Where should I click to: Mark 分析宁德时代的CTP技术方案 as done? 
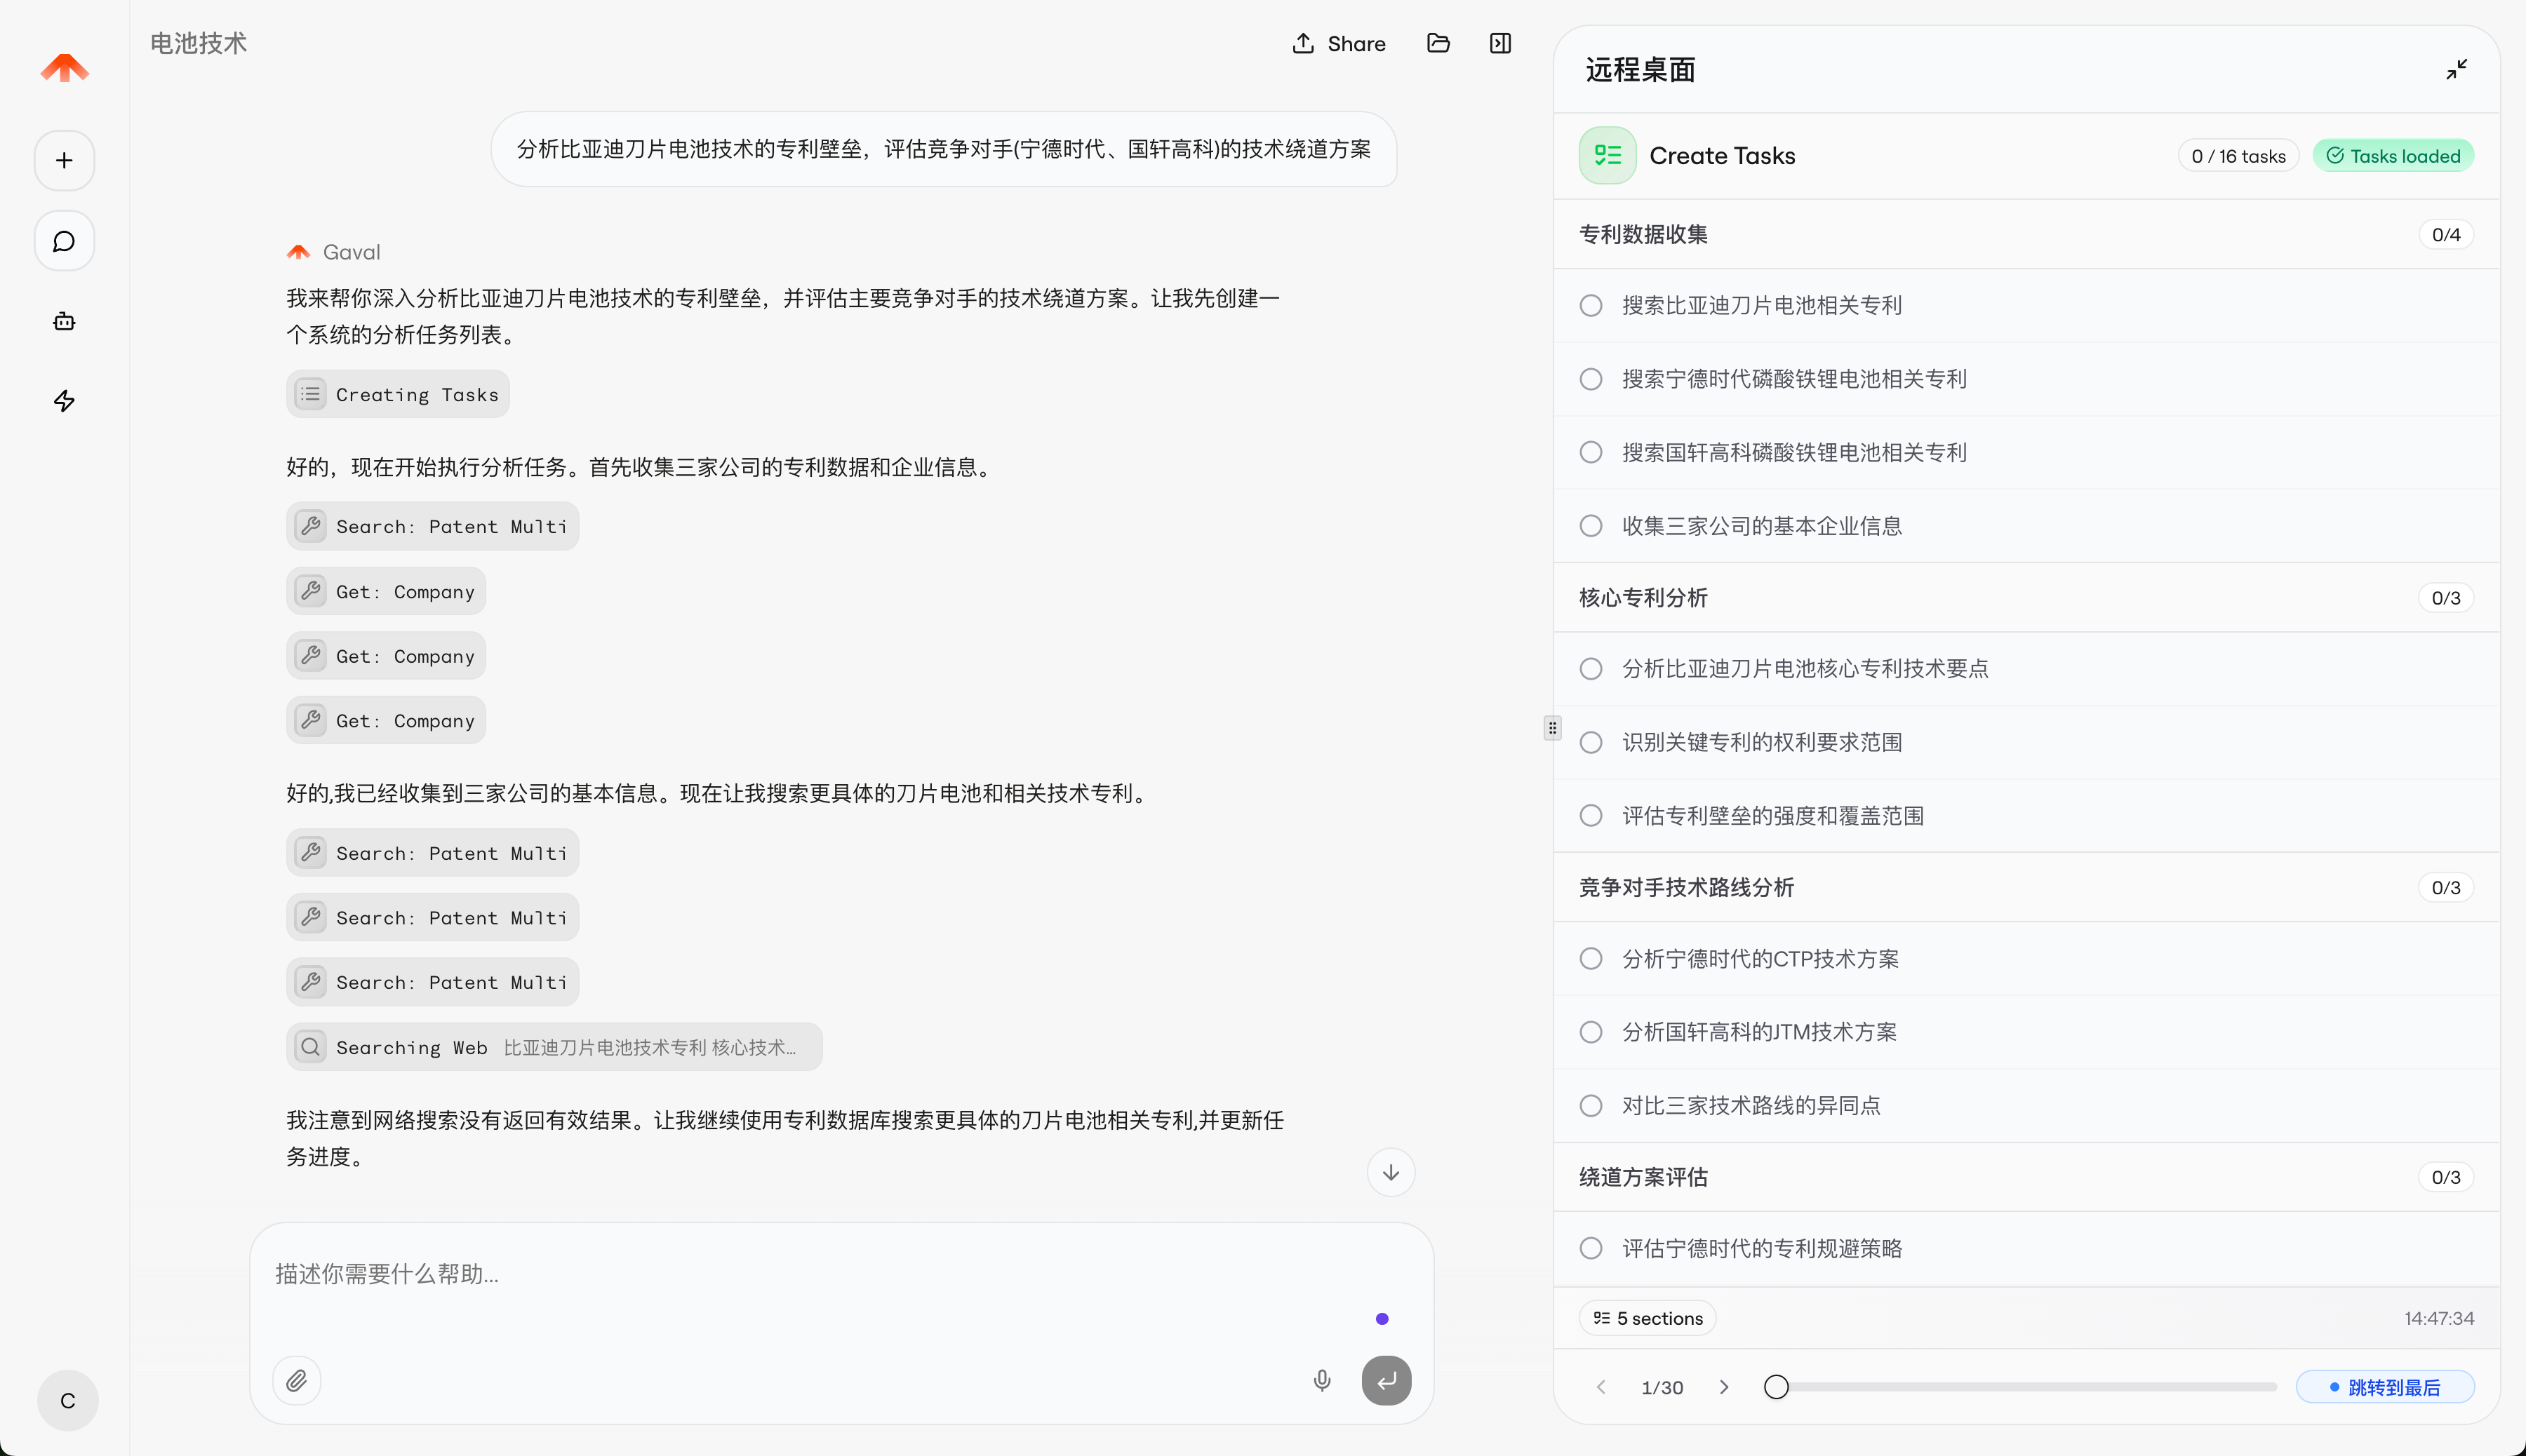[1590, 958]
